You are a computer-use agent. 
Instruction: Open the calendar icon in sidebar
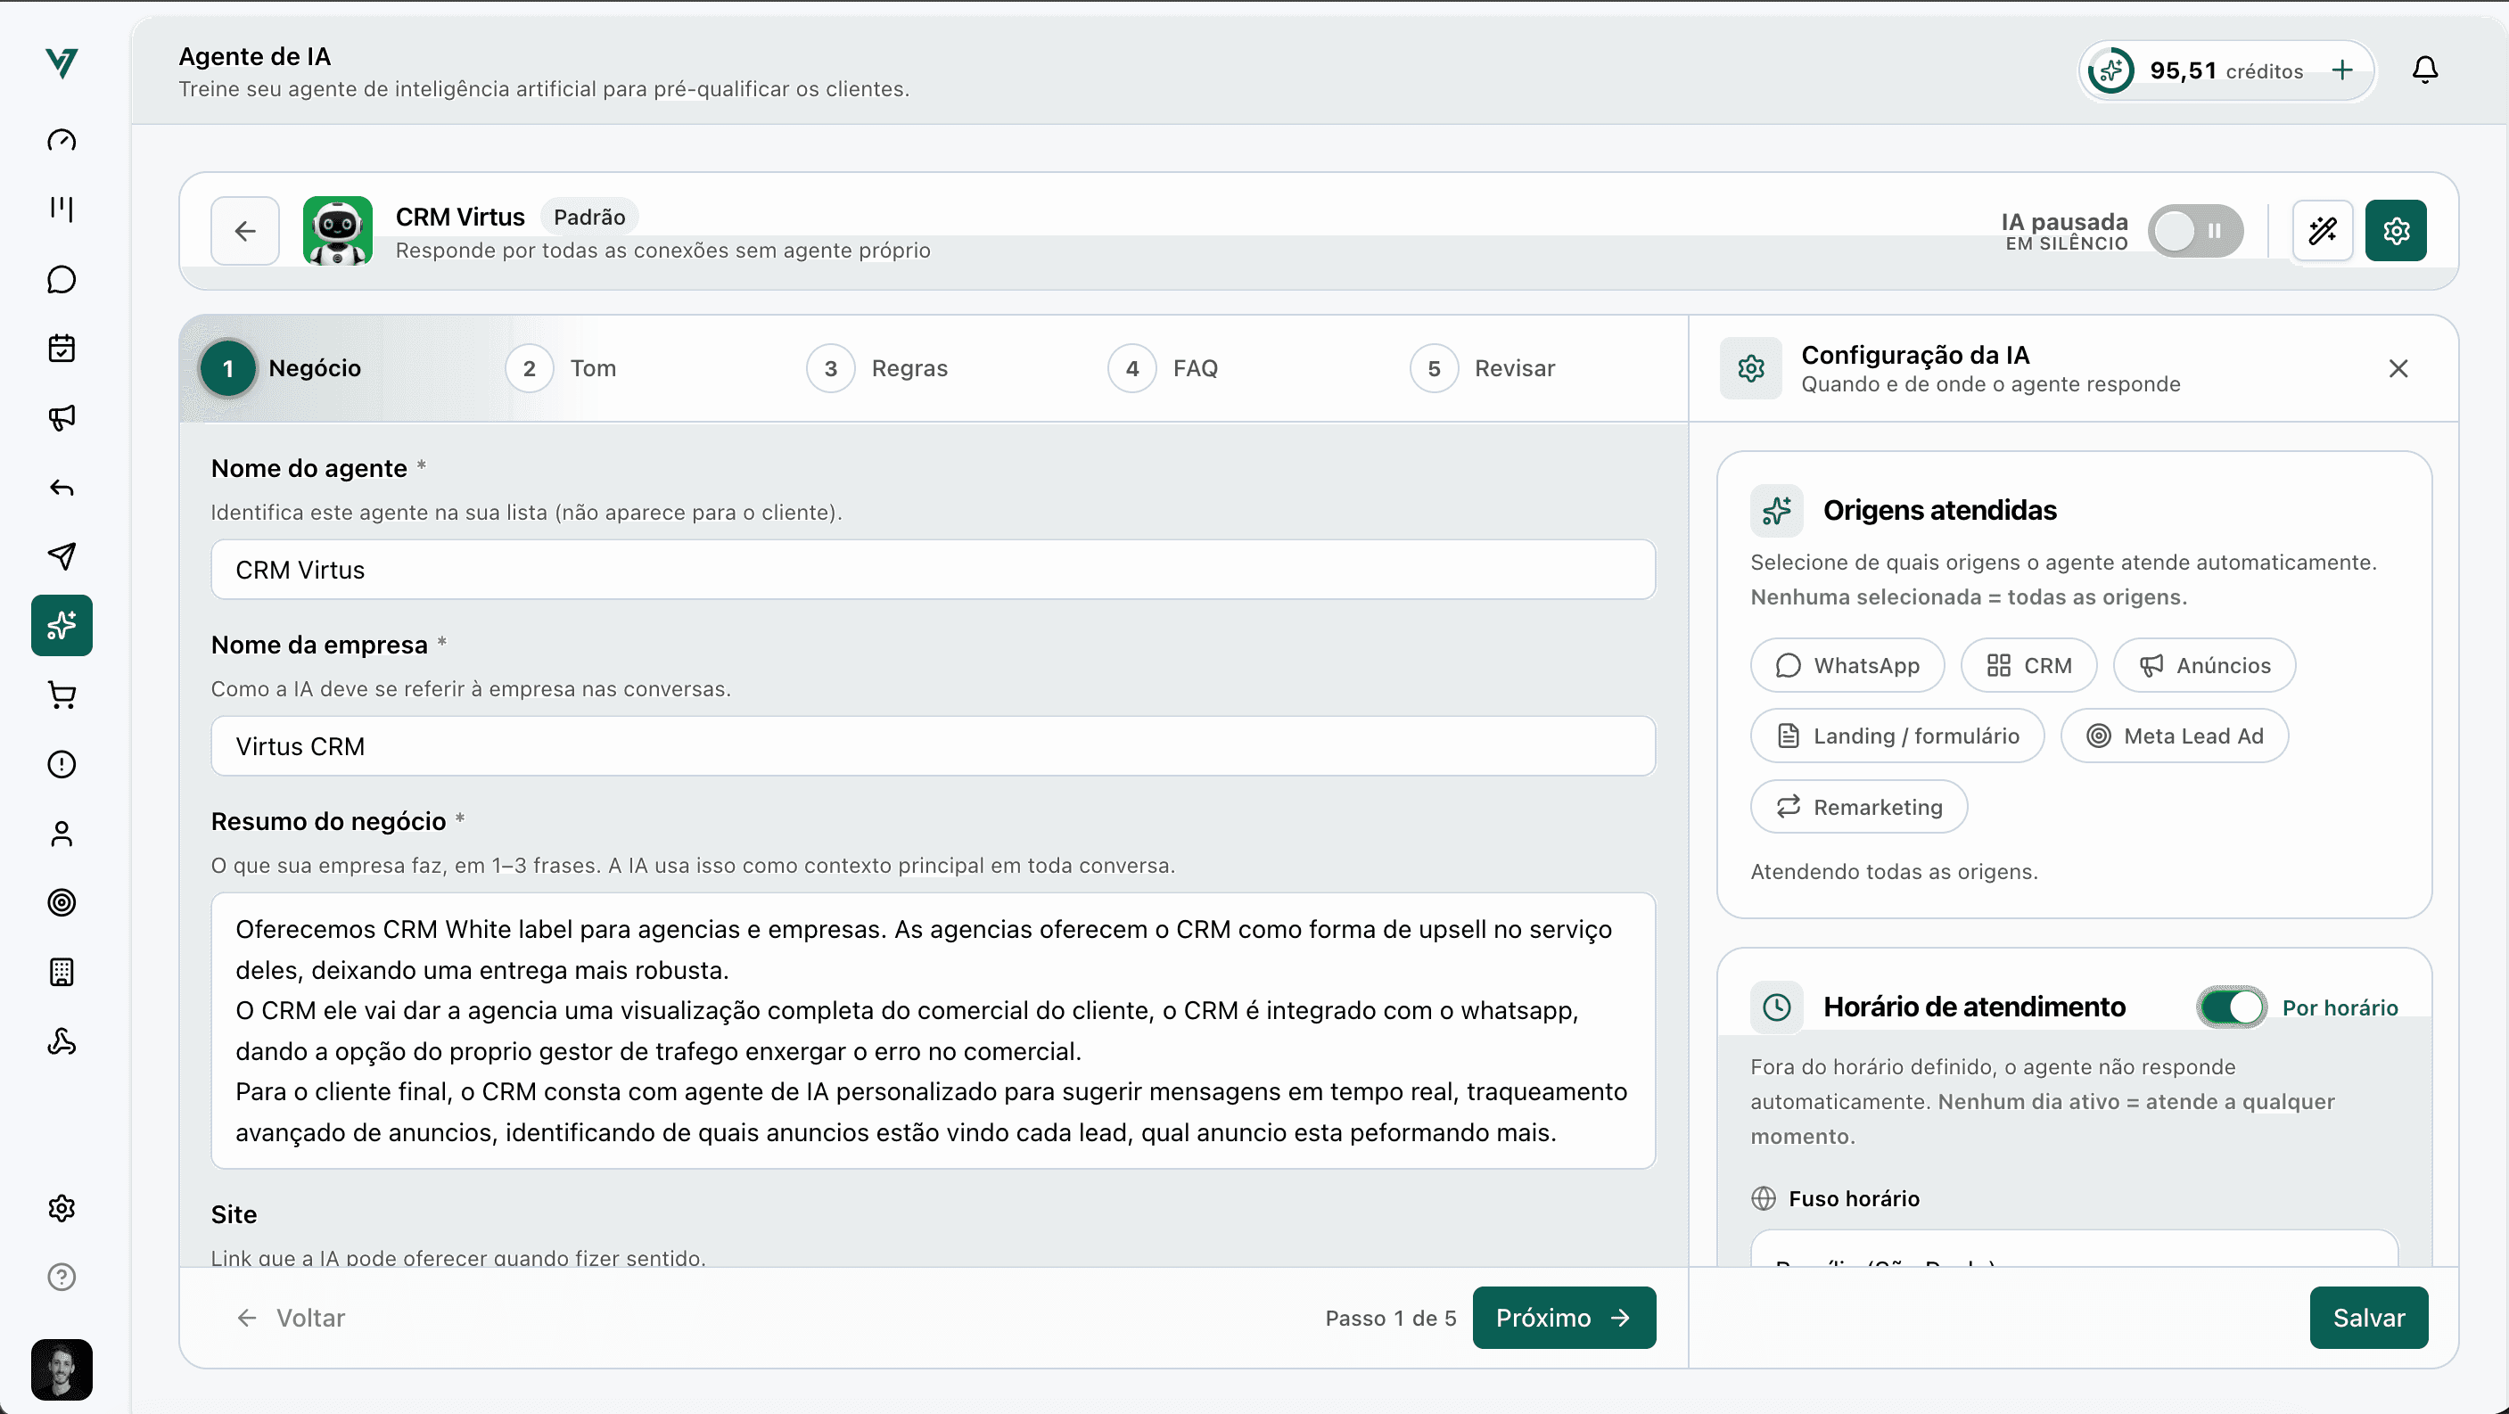[x=62, y=349]
